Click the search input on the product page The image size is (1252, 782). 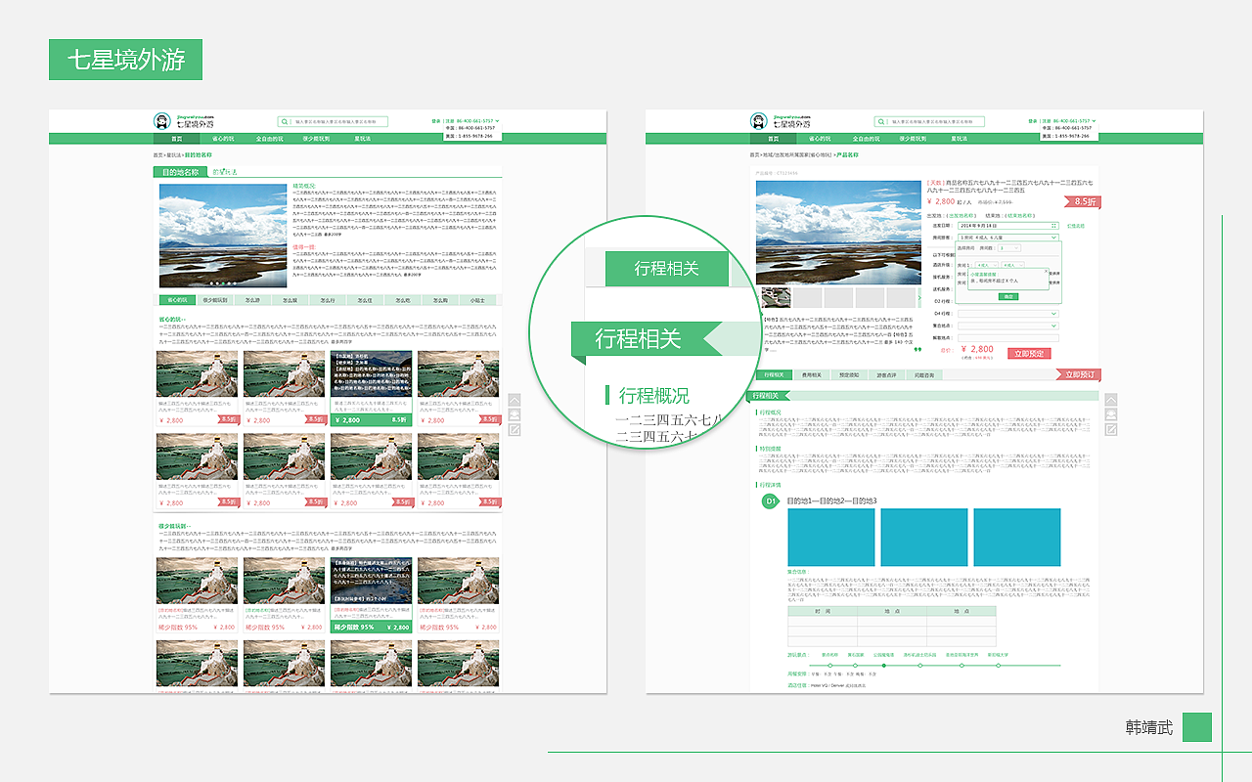(x=929, y=121)
